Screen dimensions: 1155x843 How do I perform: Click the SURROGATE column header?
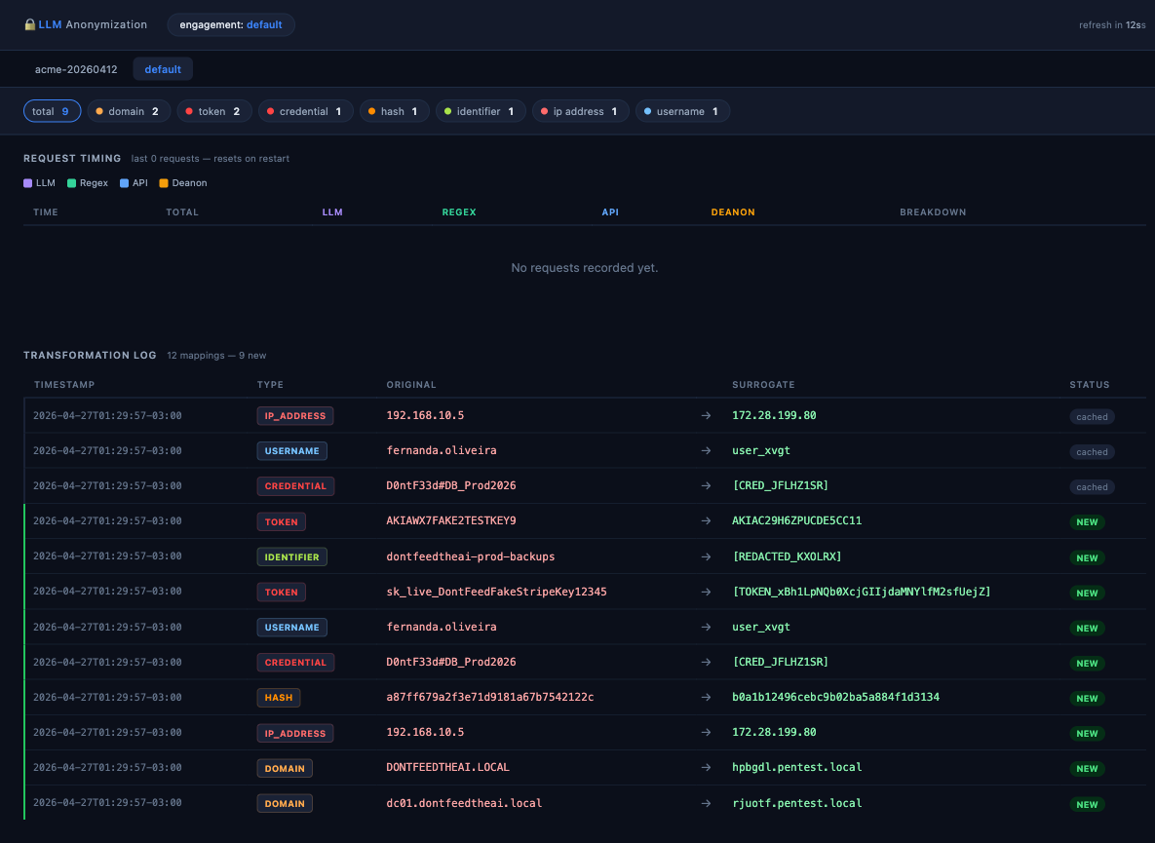[763, 384]
